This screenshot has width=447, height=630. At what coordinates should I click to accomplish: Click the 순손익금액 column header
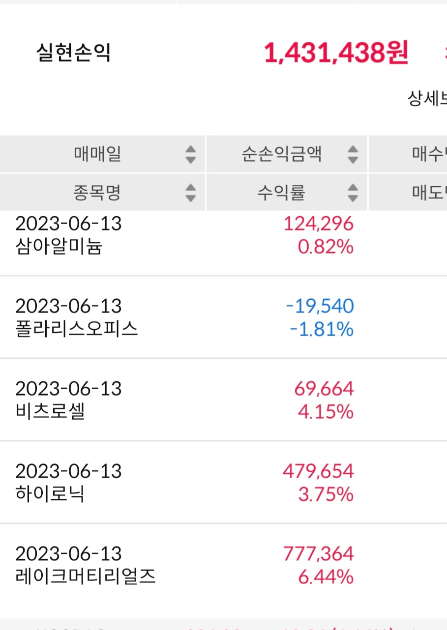click(281, 154)
